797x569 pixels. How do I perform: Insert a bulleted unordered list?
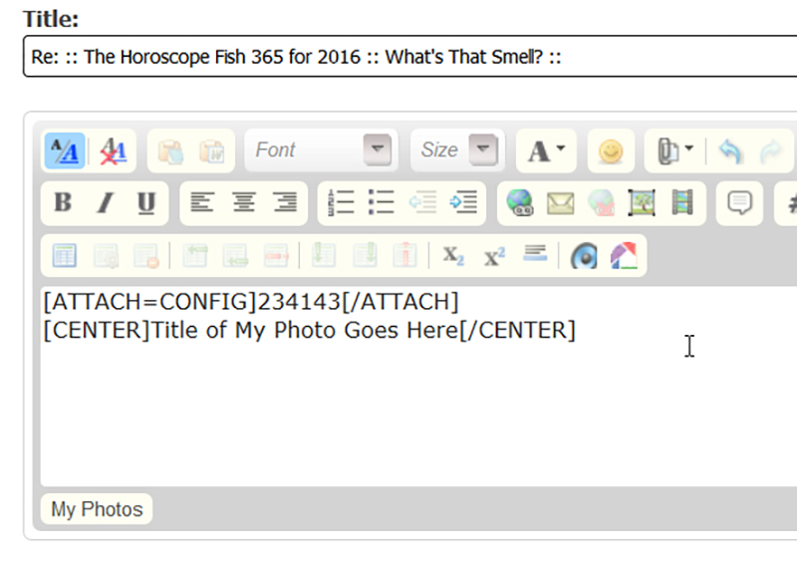tap(382, 203)
